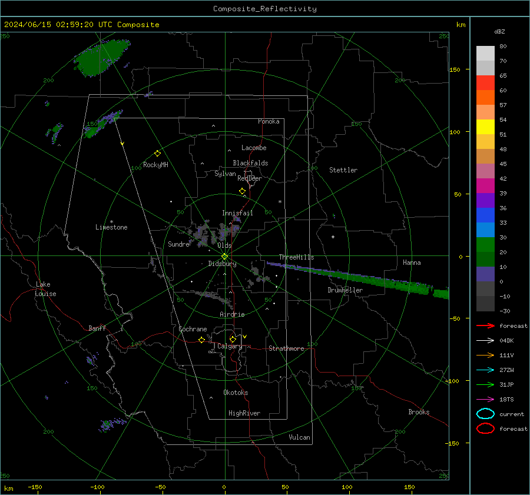Viewport: 530px width, 495px height.
Task: Click the RedDeer city label
Action: click(x=250, y=178)
